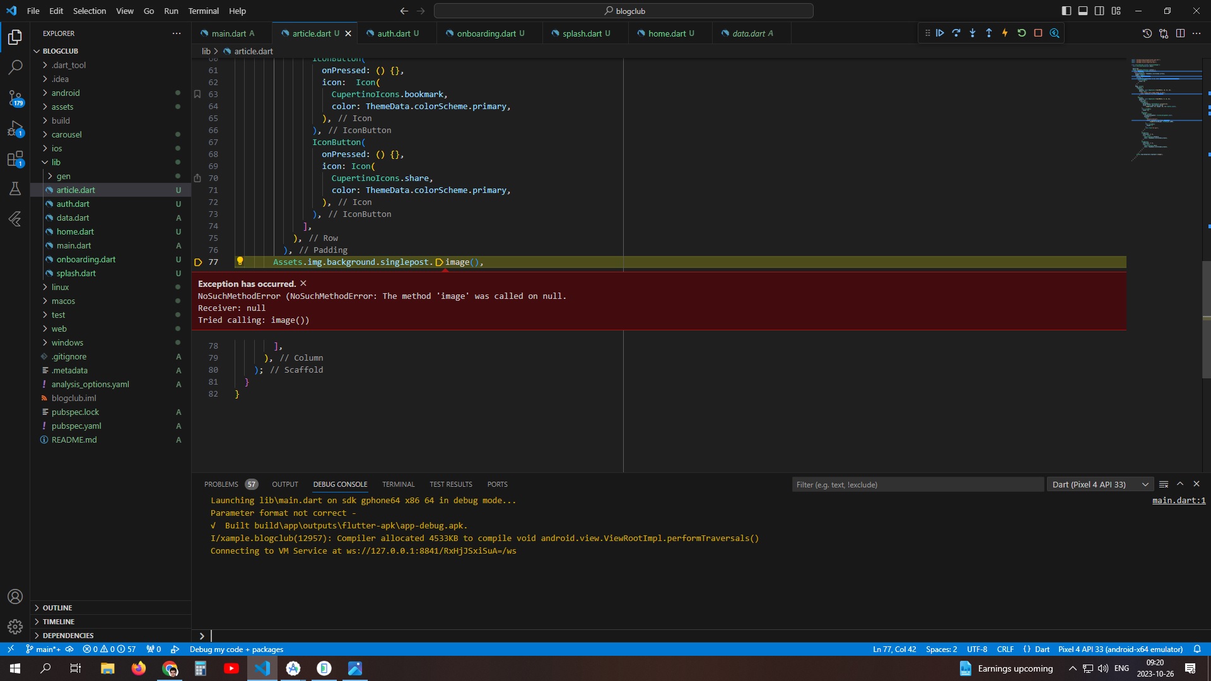Switch to the TERMINAL panel tab
Viewport: 1211px width, 681px height.
click(398, 484)
